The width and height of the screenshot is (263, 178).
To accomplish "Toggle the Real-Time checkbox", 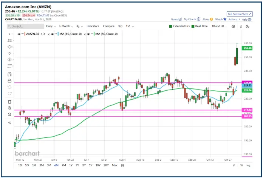I will coord(192,26).
